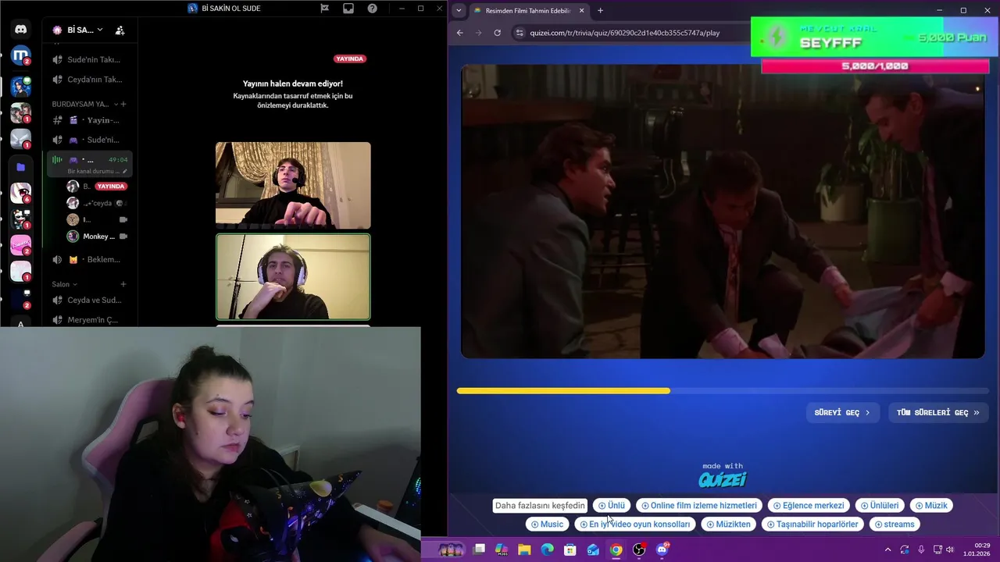Select the ceyda user in voice channel
This screenshot has width=1000, height=562.
coord(98,203)
